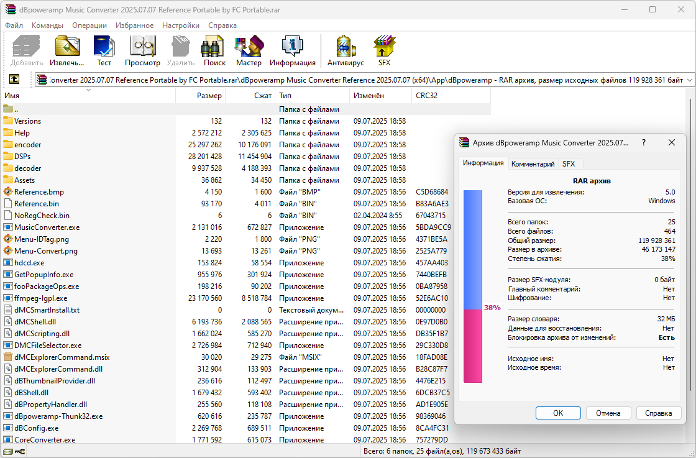Open the Просмотр viewer tool
The image size is (696, 458).
142,46
